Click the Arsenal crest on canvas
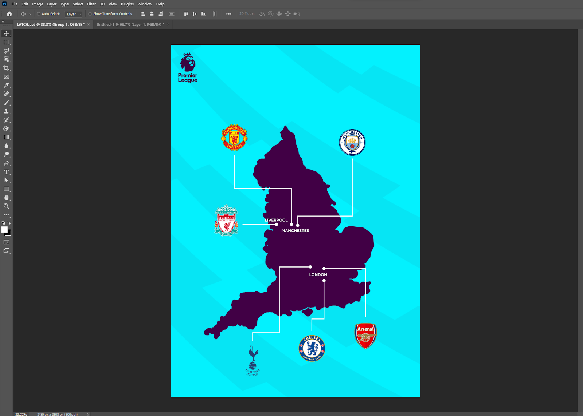Image resolution: width=583 pixels, height=416 pixels. point(365,336)
